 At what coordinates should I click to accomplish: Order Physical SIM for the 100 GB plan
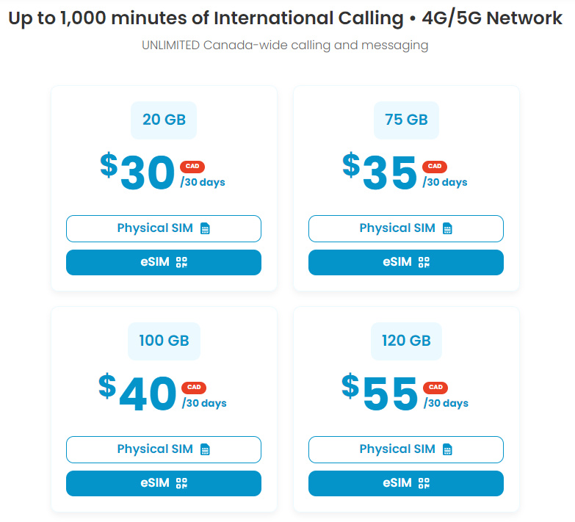[163, 449]
